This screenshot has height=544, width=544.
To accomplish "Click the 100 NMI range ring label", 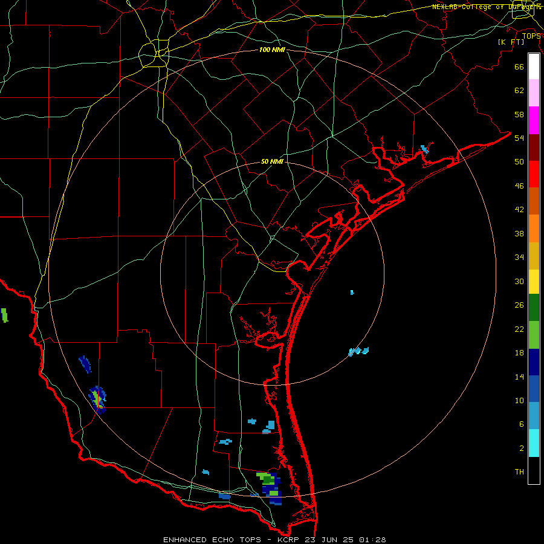I will click(272, 50).
